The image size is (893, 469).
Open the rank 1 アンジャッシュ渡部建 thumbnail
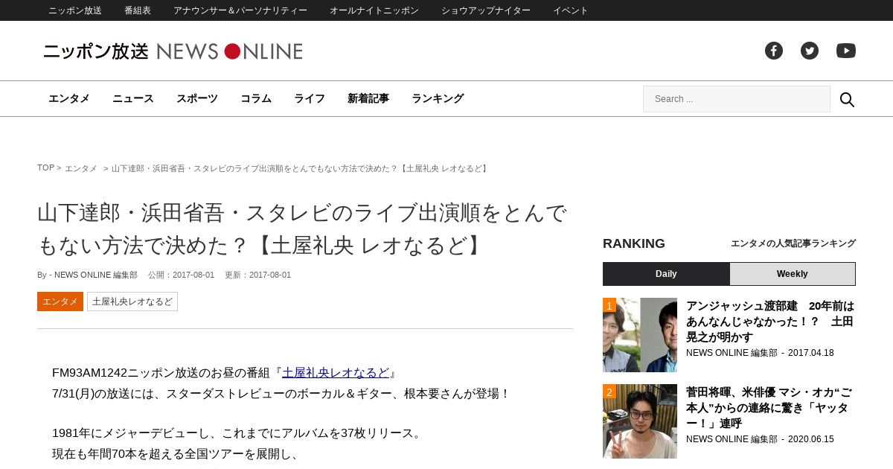[640, 335]
